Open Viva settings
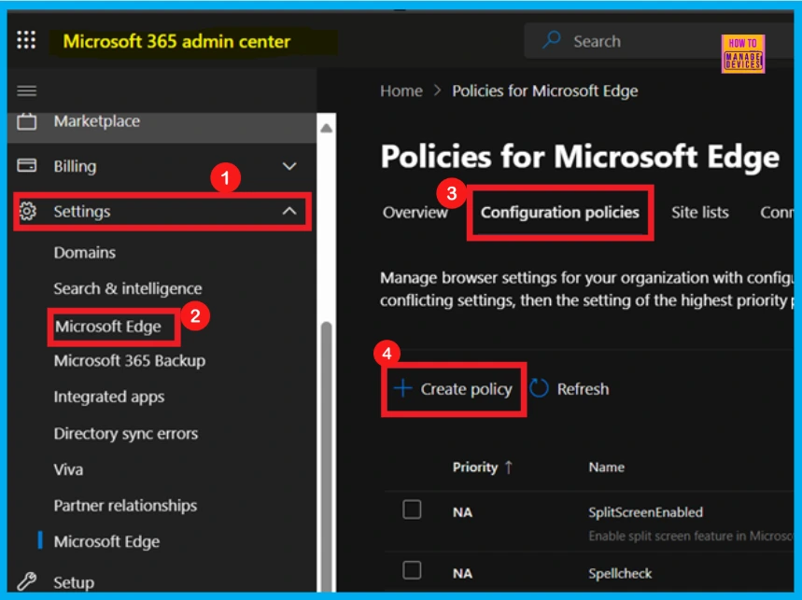Screen dimensions: 802x600 point(68,469)
